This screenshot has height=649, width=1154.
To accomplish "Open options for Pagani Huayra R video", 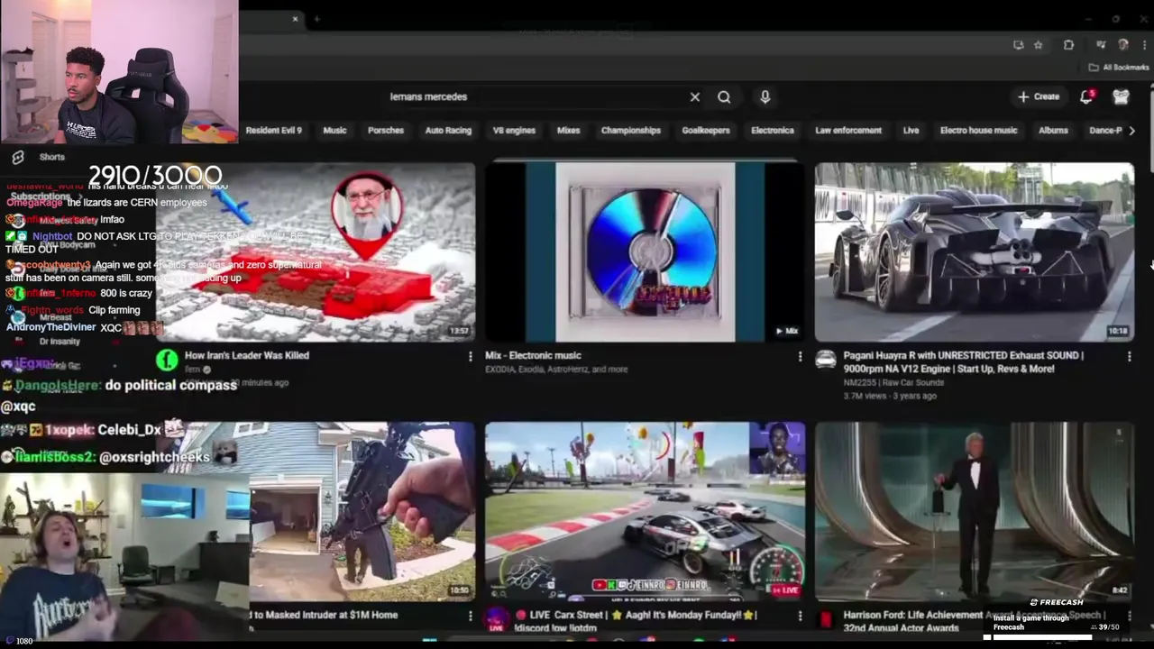I will point(1129,357).
